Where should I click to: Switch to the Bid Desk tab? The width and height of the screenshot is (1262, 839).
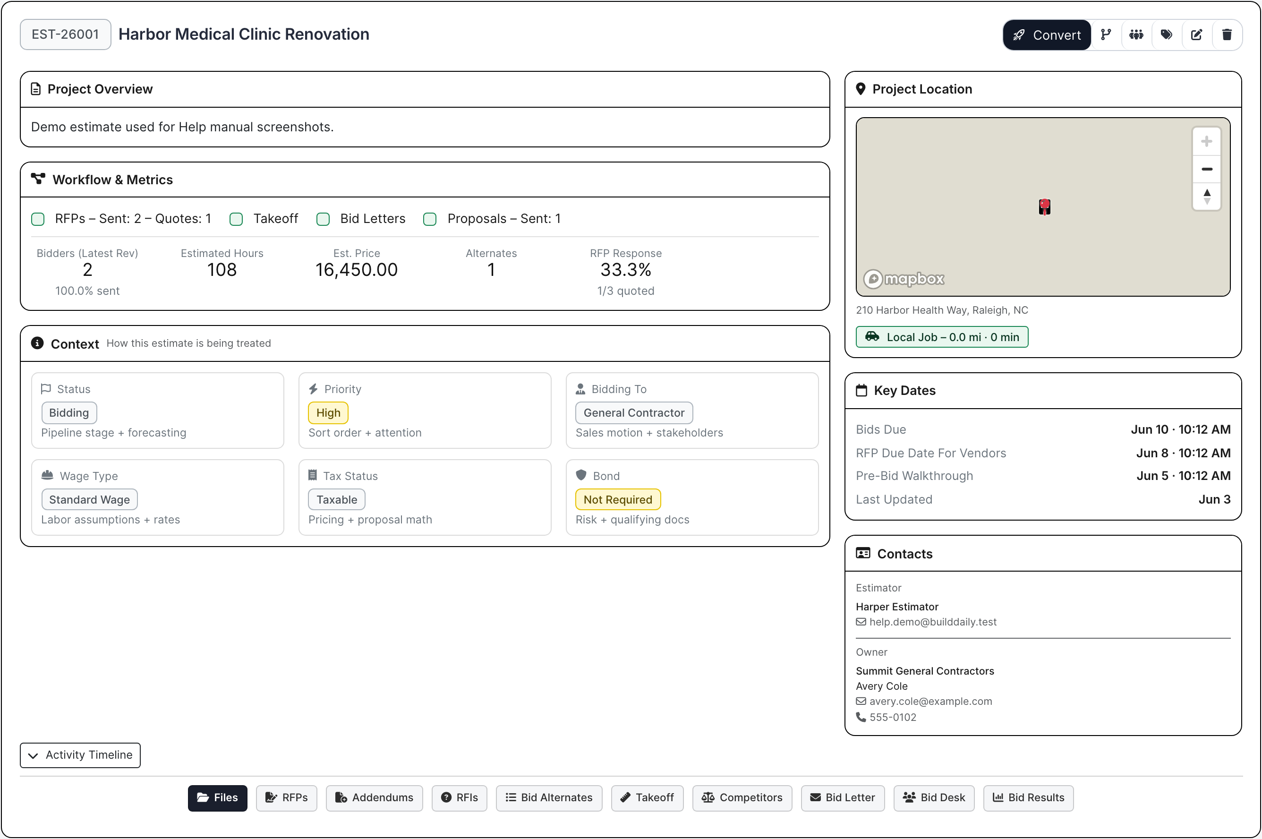(934, 798)
